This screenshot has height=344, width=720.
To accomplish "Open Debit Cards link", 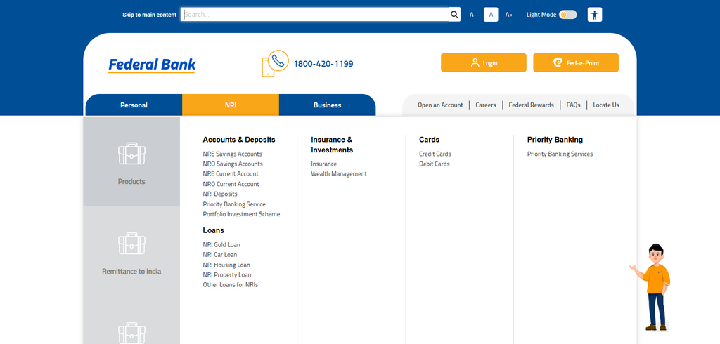I will click(435, 164).
